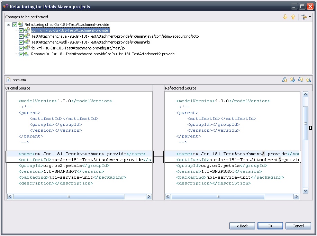Disable the Rename project change checkbox
This screenshot has height=236, width=317.
pos(21,54)
